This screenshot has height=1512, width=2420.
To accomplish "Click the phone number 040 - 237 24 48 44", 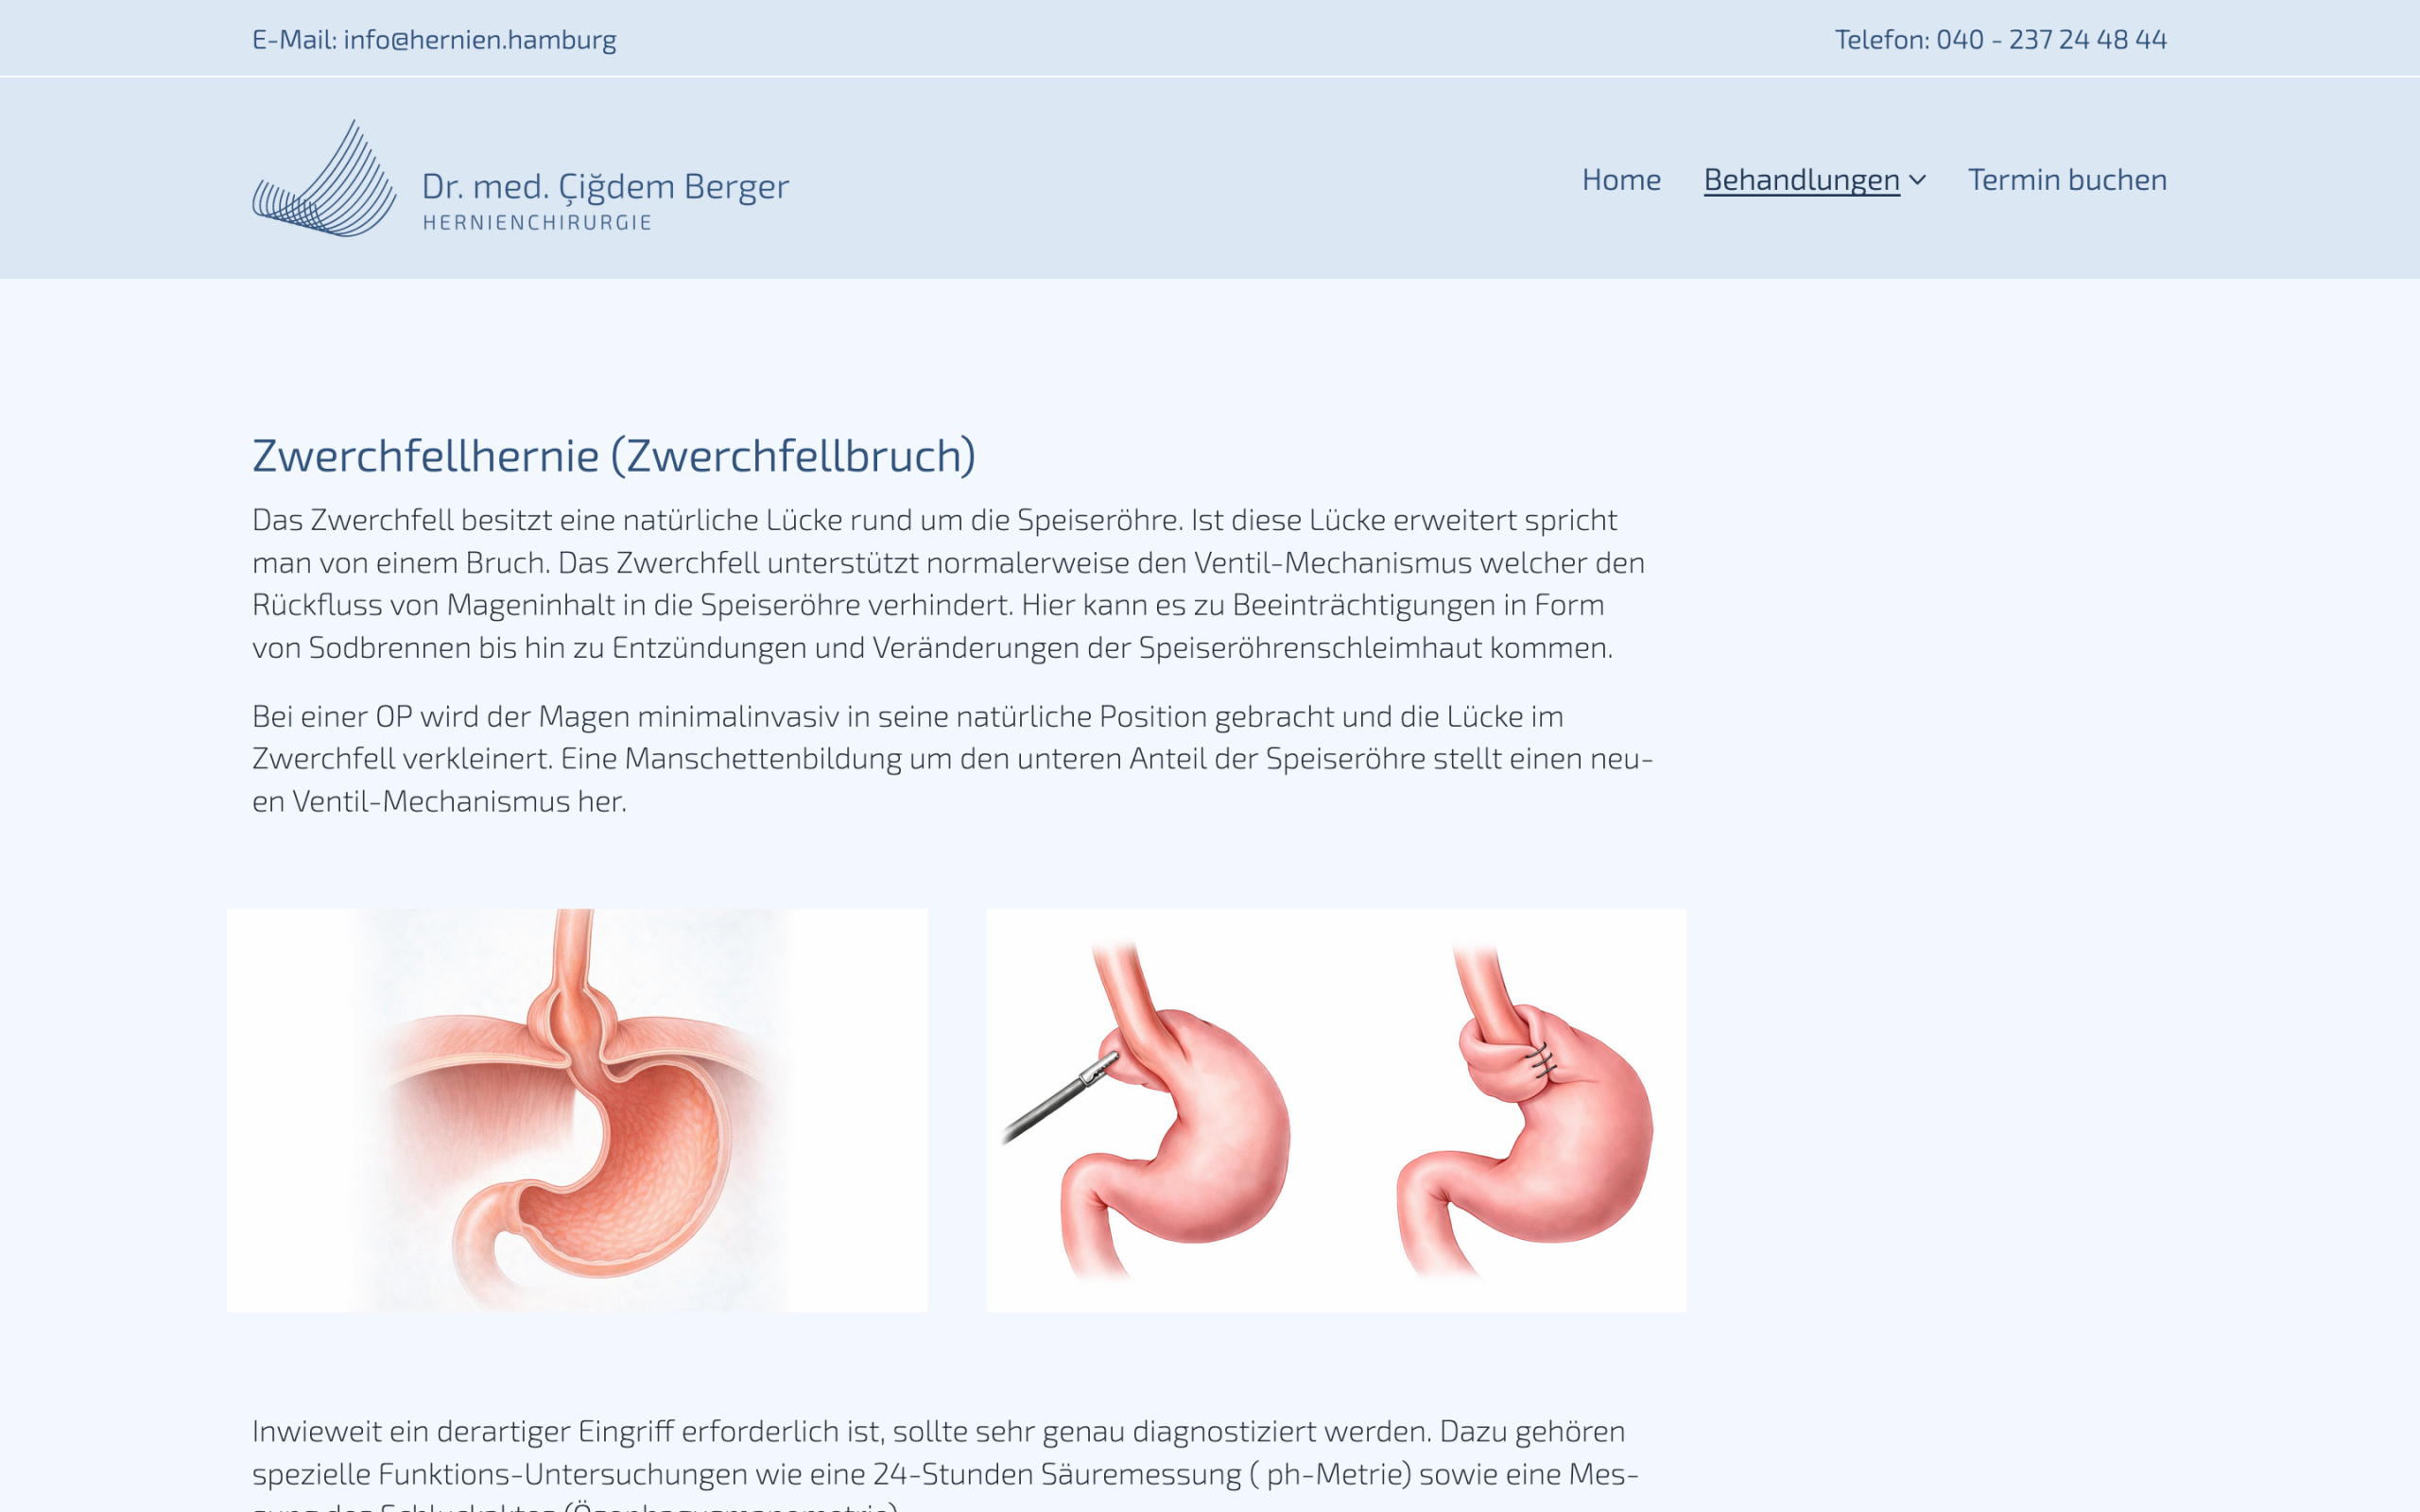I will (2051, 40).
